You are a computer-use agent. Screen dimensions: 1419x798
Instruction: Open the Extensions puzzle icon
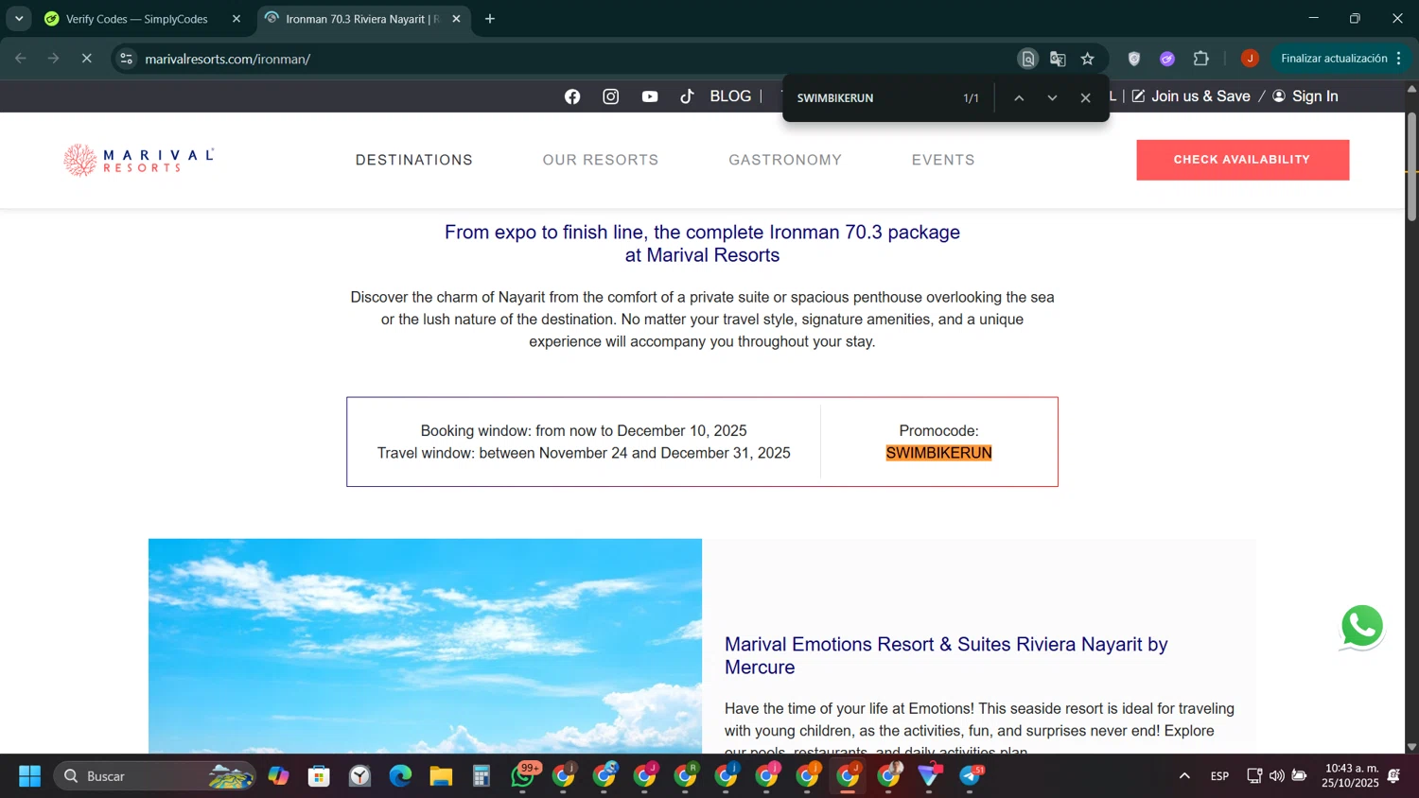point(1201,59)
